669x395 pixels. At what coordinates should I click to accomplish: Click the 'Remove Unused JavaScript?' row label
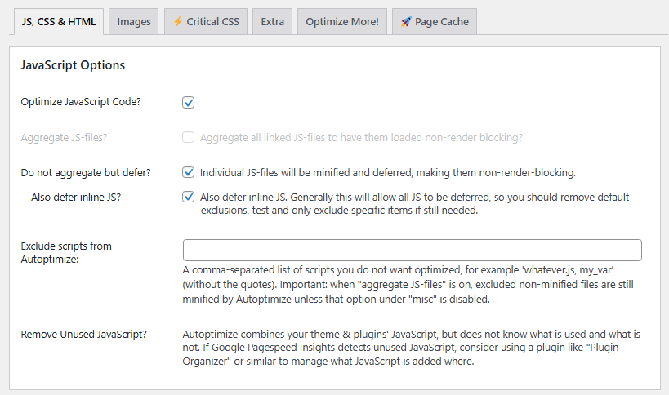tap(83, 334)
